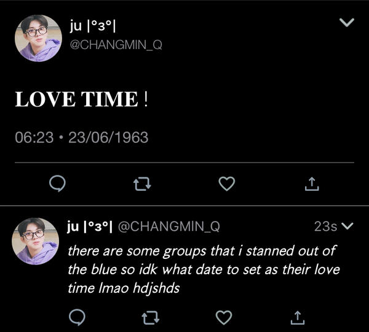
Task: Open the profile avatar on the "LOVE TIME !" tweet
Action: pos(39,38)
